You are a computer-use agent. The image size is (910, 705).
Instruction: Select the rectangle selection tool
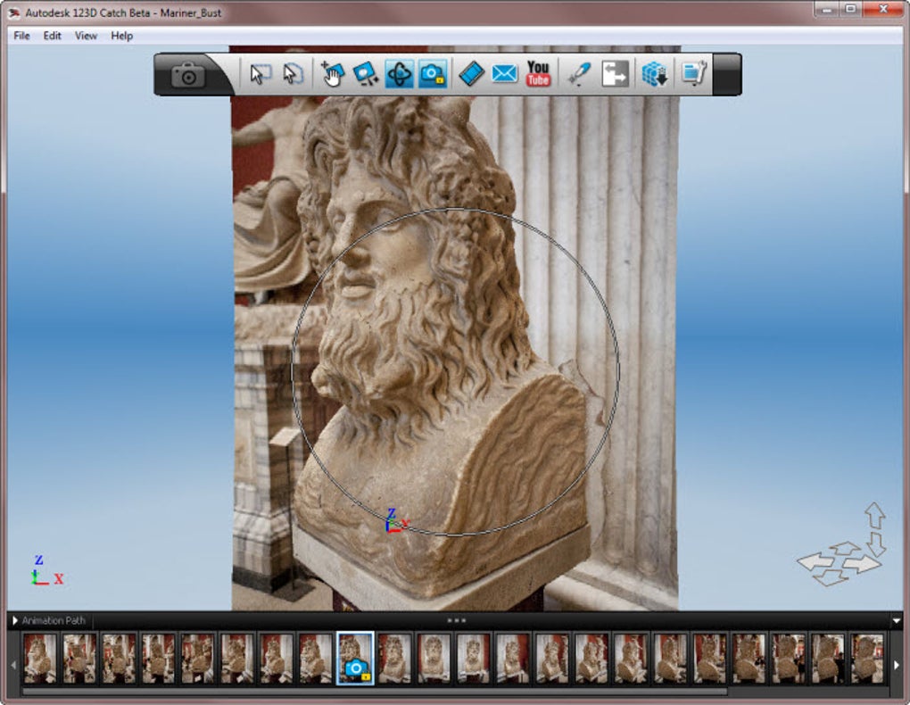click(260, 74)
